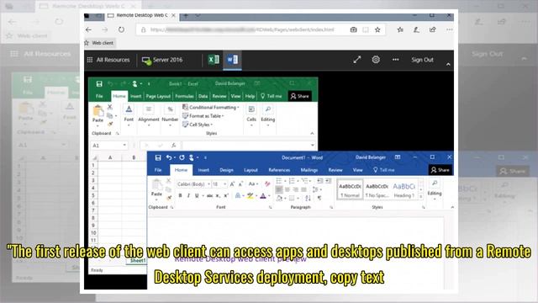Select Sheet1 tab in Excel
The image size is (538, 303).
pos(138,261)
